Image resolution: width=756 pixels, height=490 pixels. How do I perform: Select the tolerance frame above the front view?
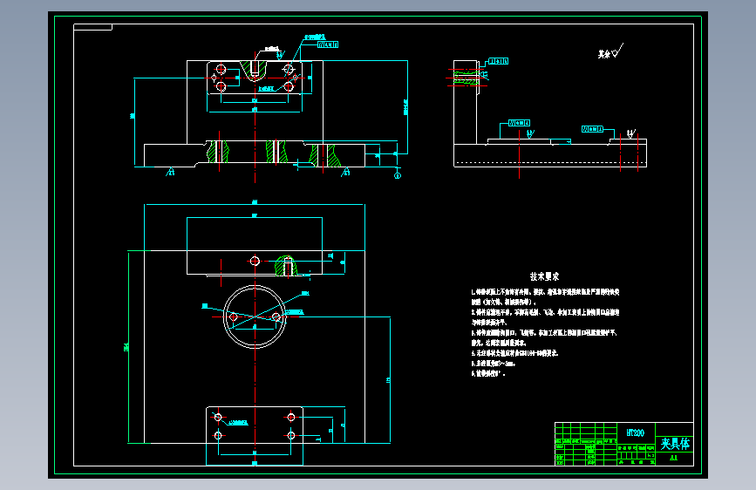tap(328, 44)
